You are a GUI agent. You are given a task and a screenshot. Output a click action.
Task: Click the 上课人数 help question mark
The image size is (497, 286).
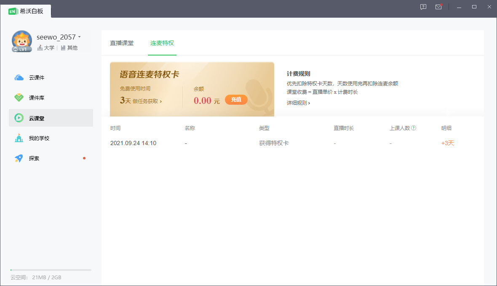coord(414,128)
